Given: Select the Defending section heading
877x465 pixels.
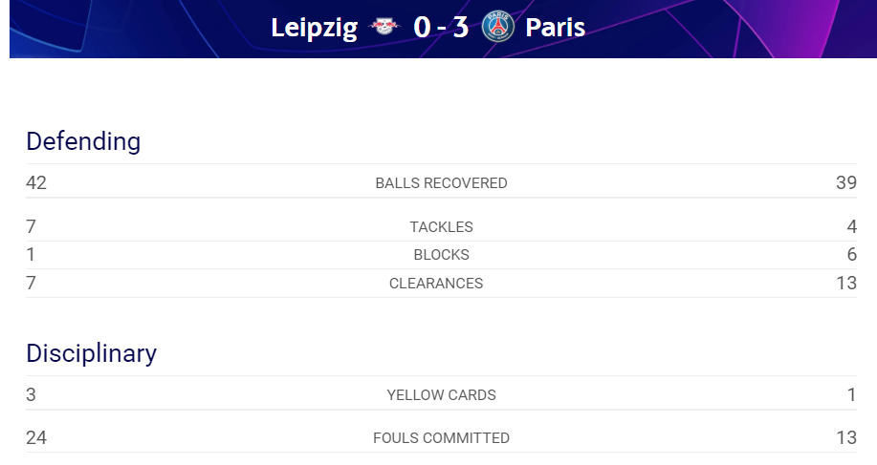Looking at the screenshot, I should pos(83,141).
